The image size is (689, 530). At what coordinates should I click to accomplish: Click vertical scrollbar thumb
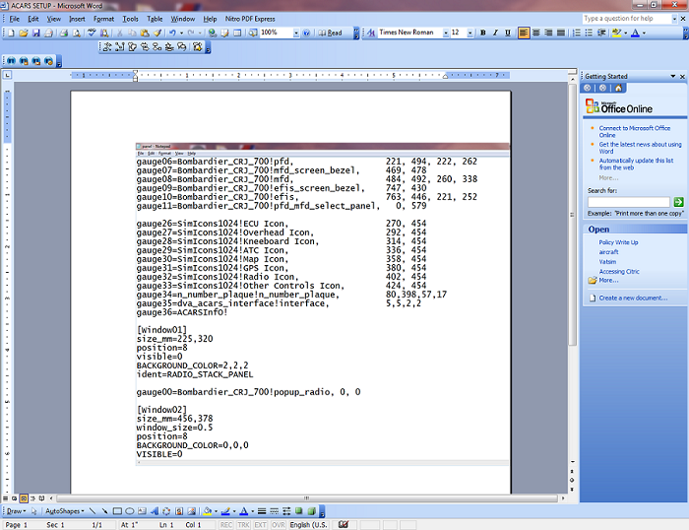coord(572,215)
